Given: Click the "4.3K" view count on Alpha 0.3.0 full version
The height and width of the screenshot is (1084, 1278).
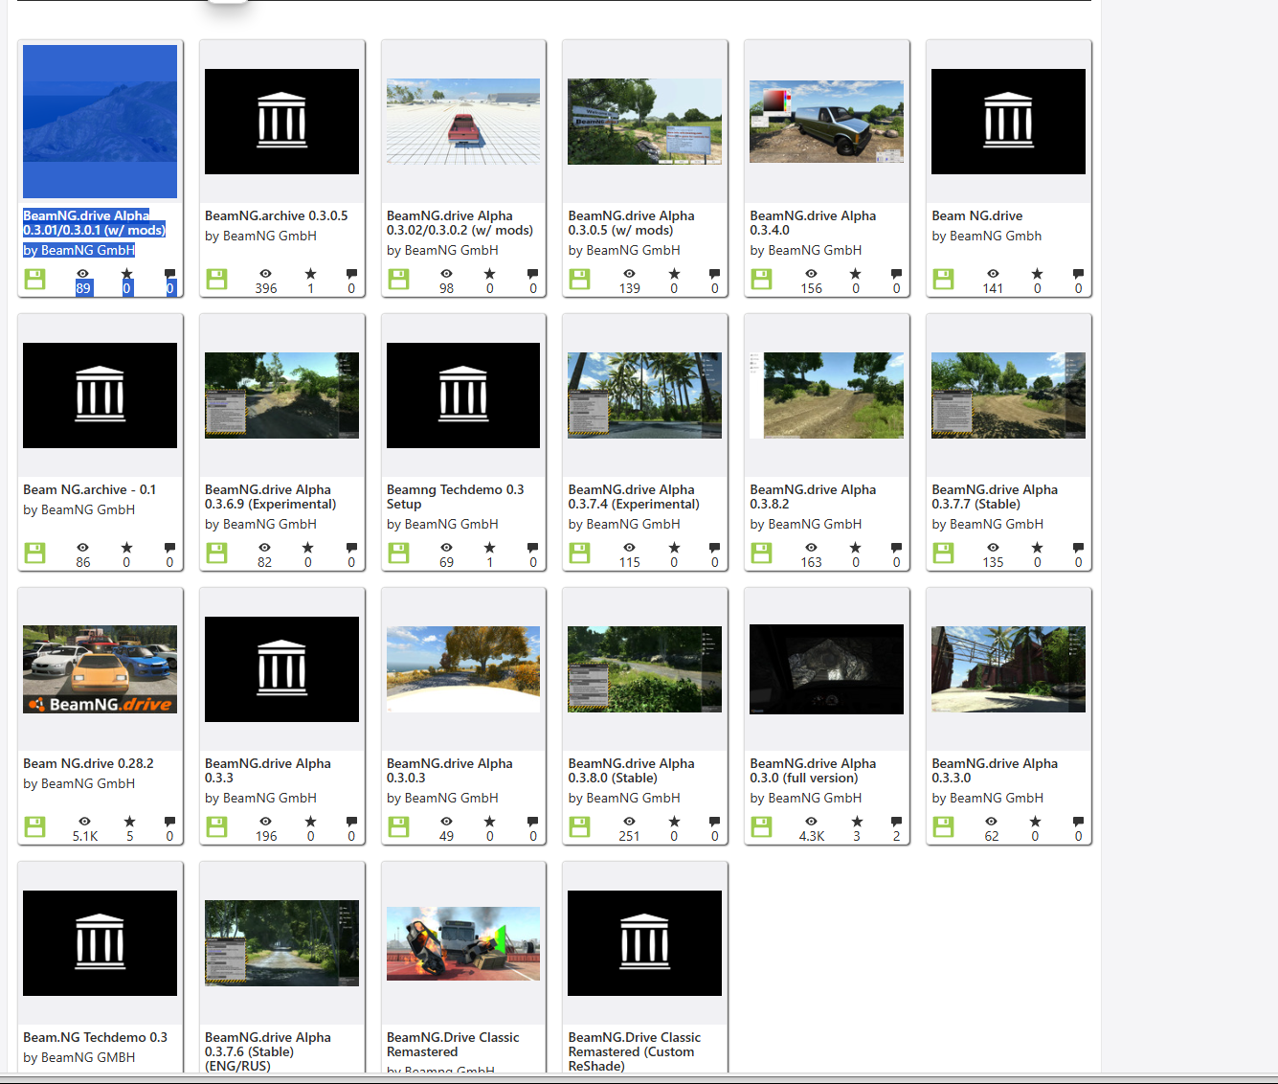Looking at the screenshot, I should [x=812, y=836].
